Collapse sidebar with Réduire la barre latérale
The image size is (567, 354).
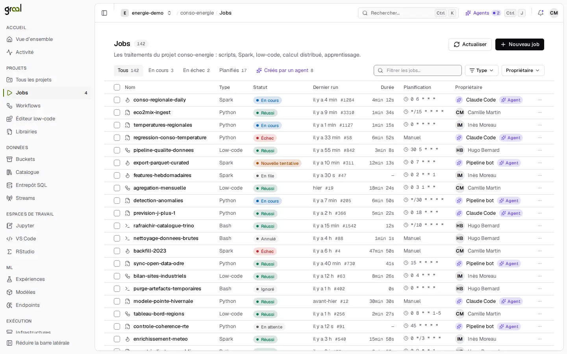click(x=47, y=343)
